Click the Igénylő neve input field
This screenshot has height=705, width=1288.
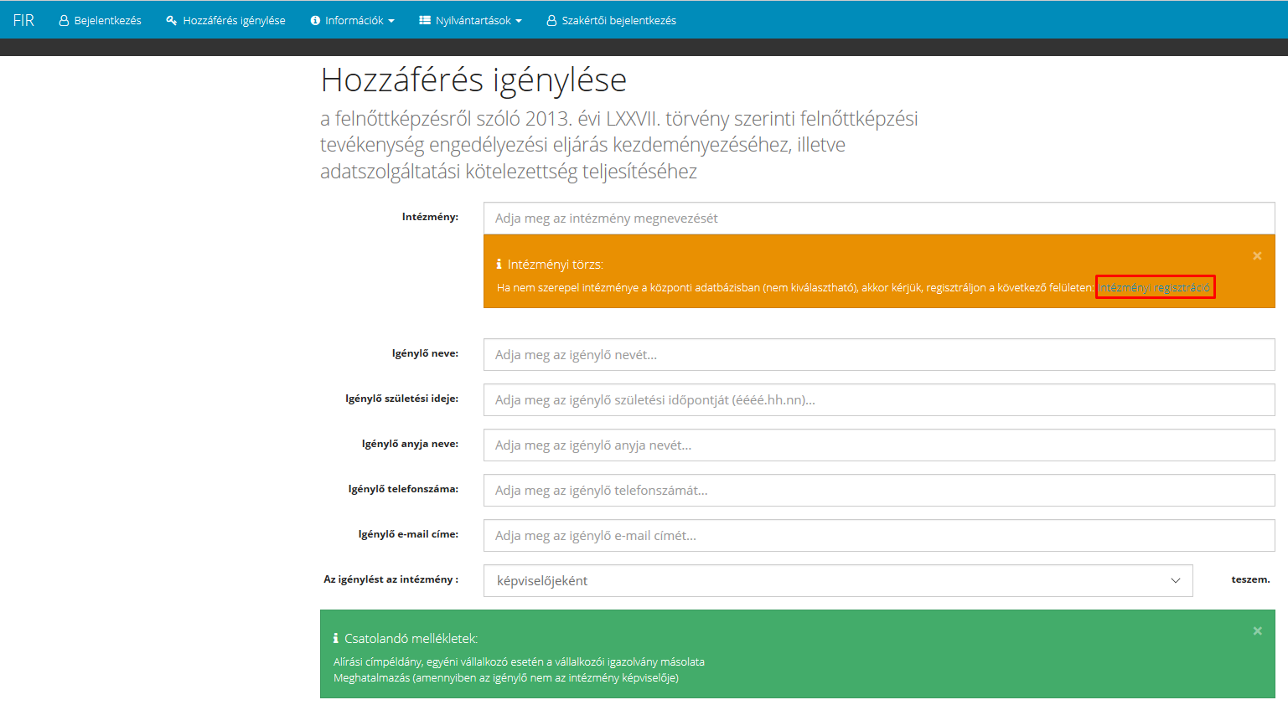878,355
